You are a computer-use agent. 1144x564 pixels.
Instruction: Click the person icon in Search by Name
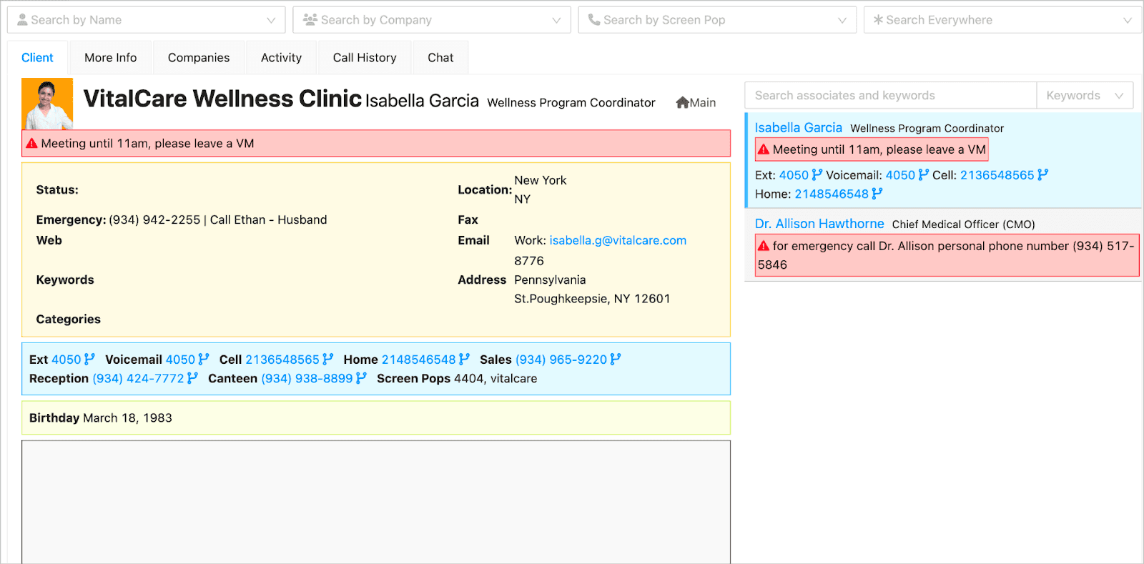pos(22,20)
